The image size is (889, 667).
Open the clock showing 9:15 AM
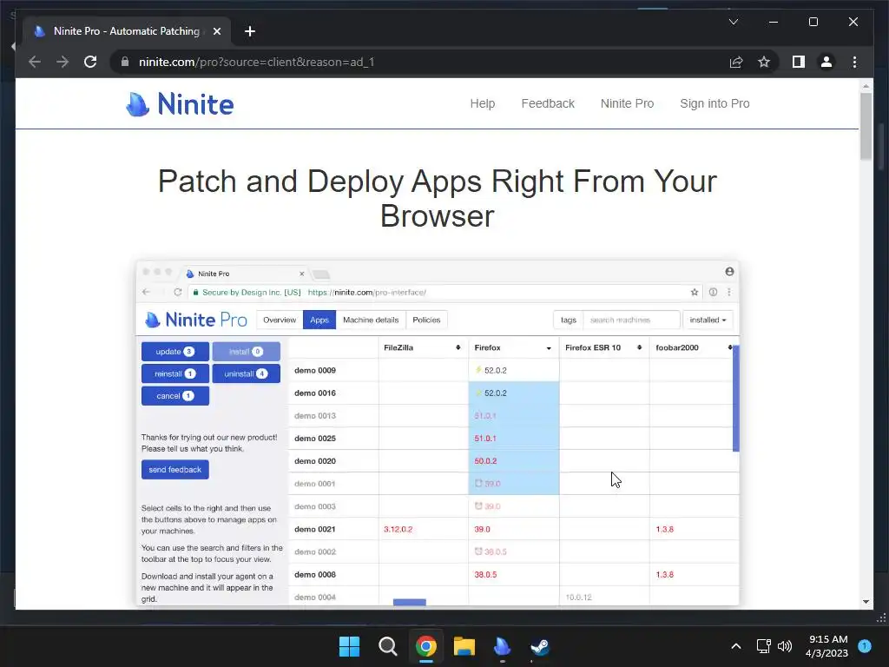(827, 646)
